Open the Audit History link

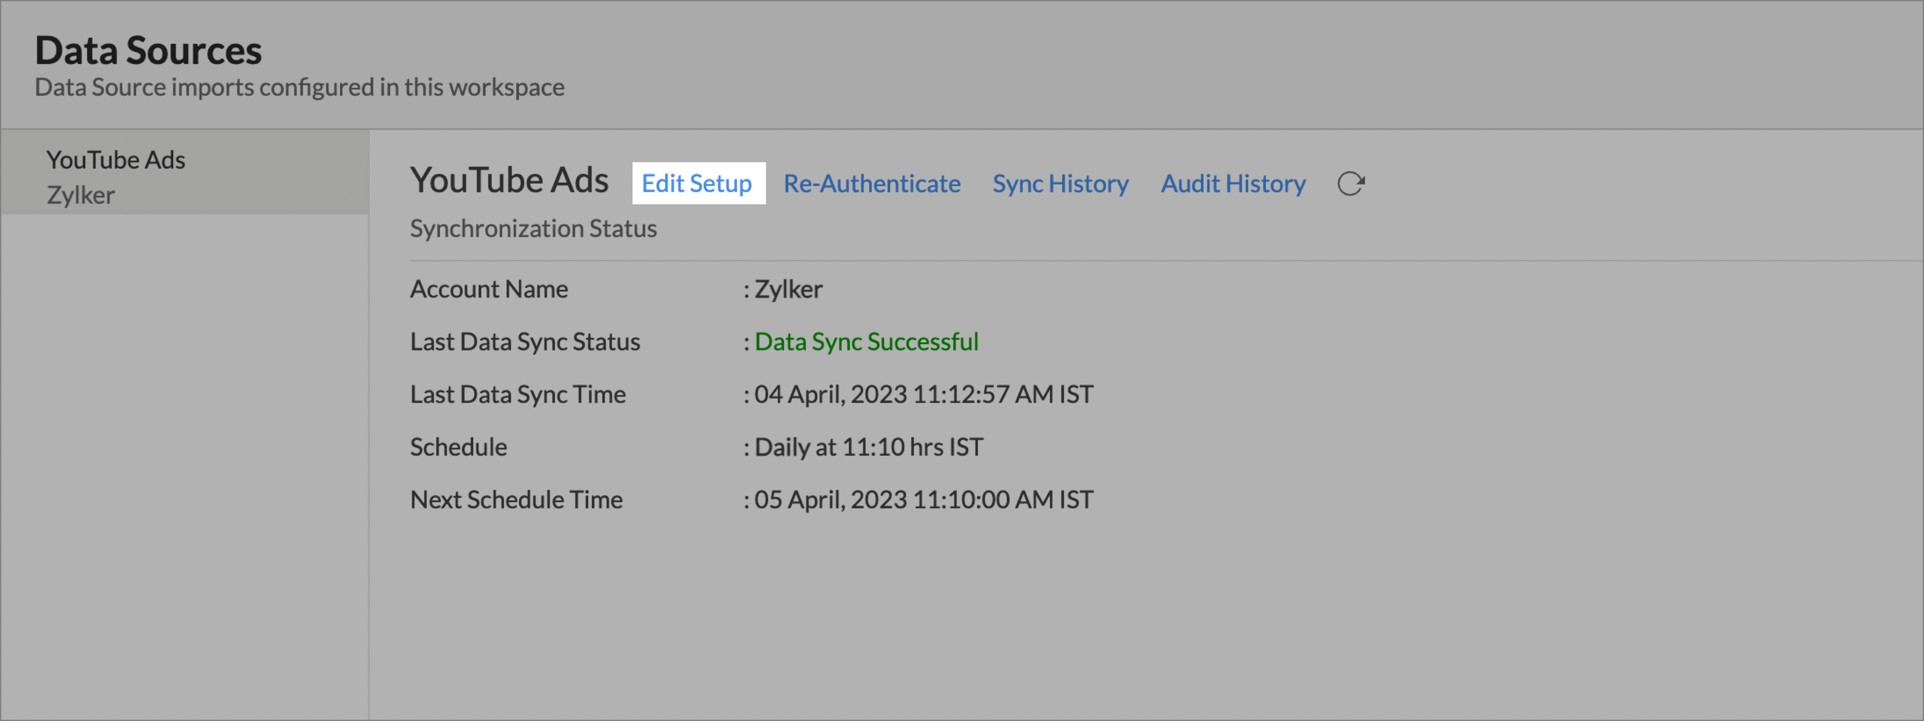(1232, 184)
